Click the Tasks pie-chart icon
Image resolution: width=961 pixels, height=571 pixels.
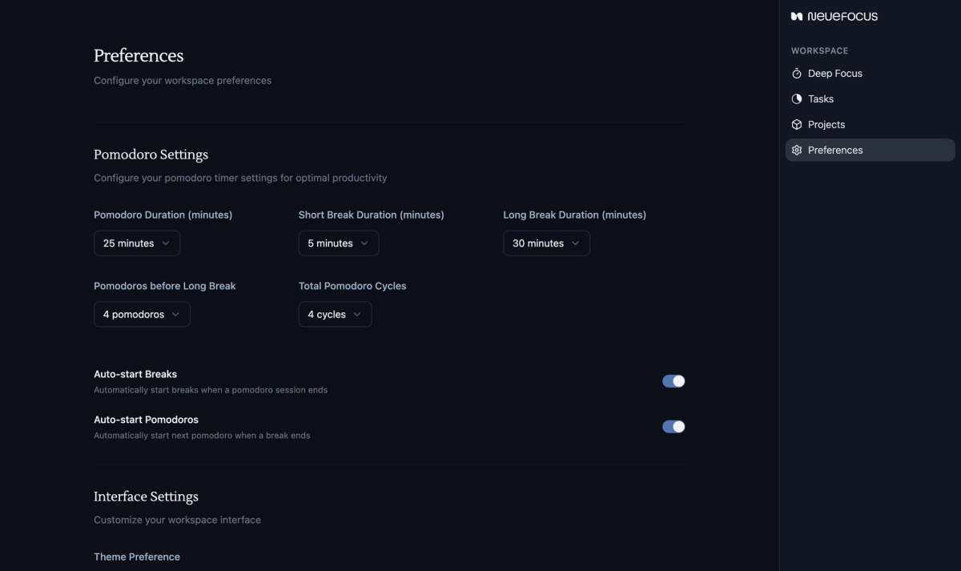click(x=797, y=99)
